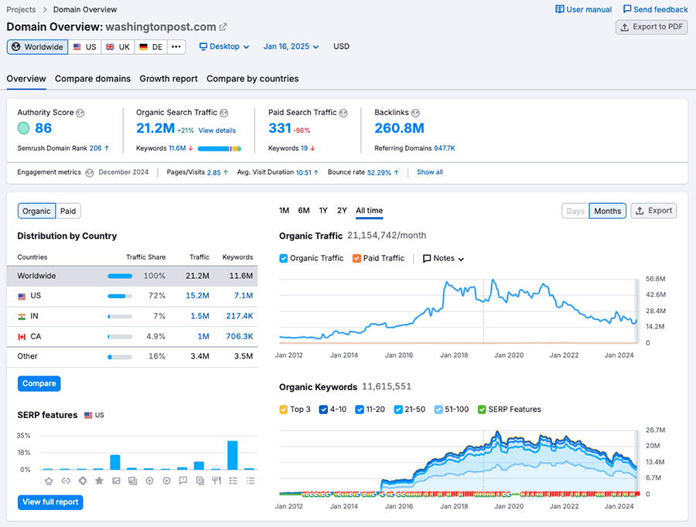Select star reviews SERP feature icon
This screenshot has height=527, width=696.
pos(99,481)
